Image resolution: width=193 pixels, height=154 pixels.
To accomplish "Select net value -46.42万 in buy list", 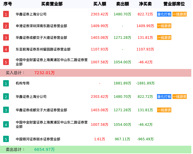I will point(145,62).
